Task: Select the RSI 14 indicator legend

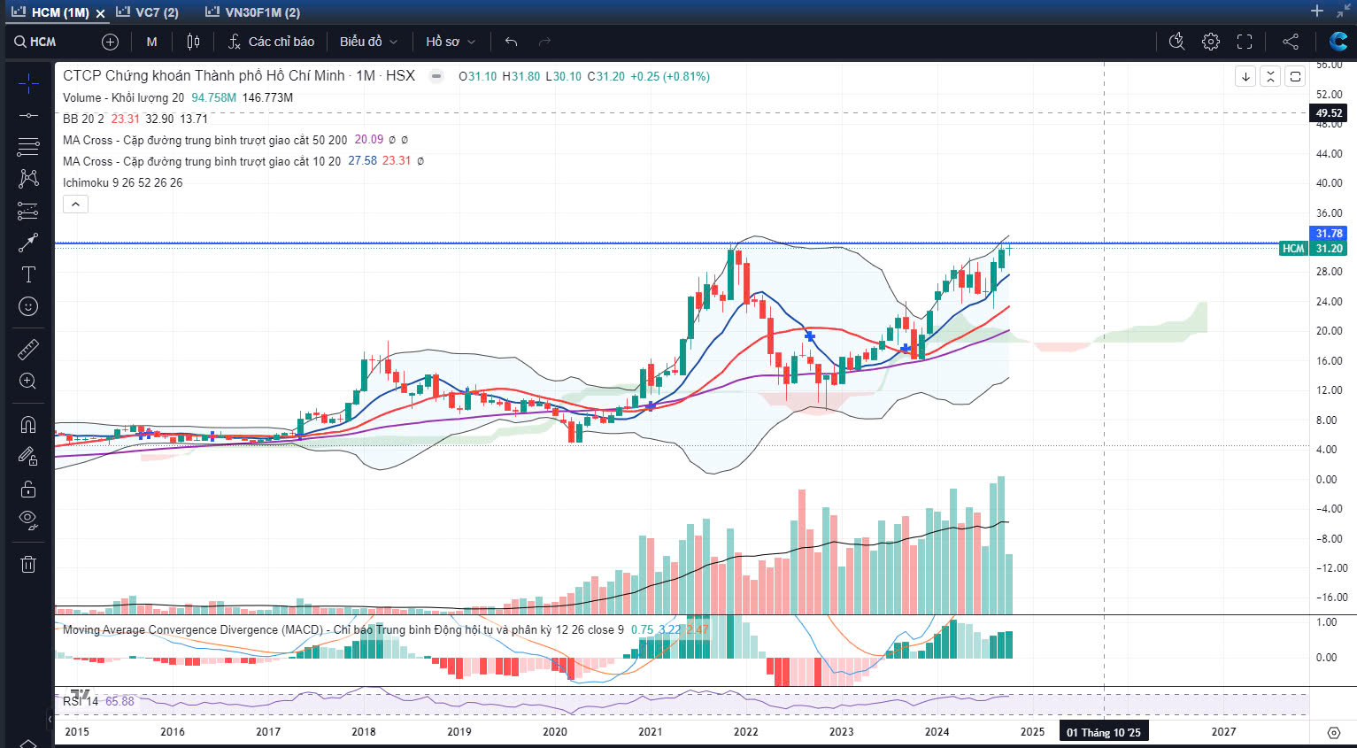Action: (x=81, y=701)
